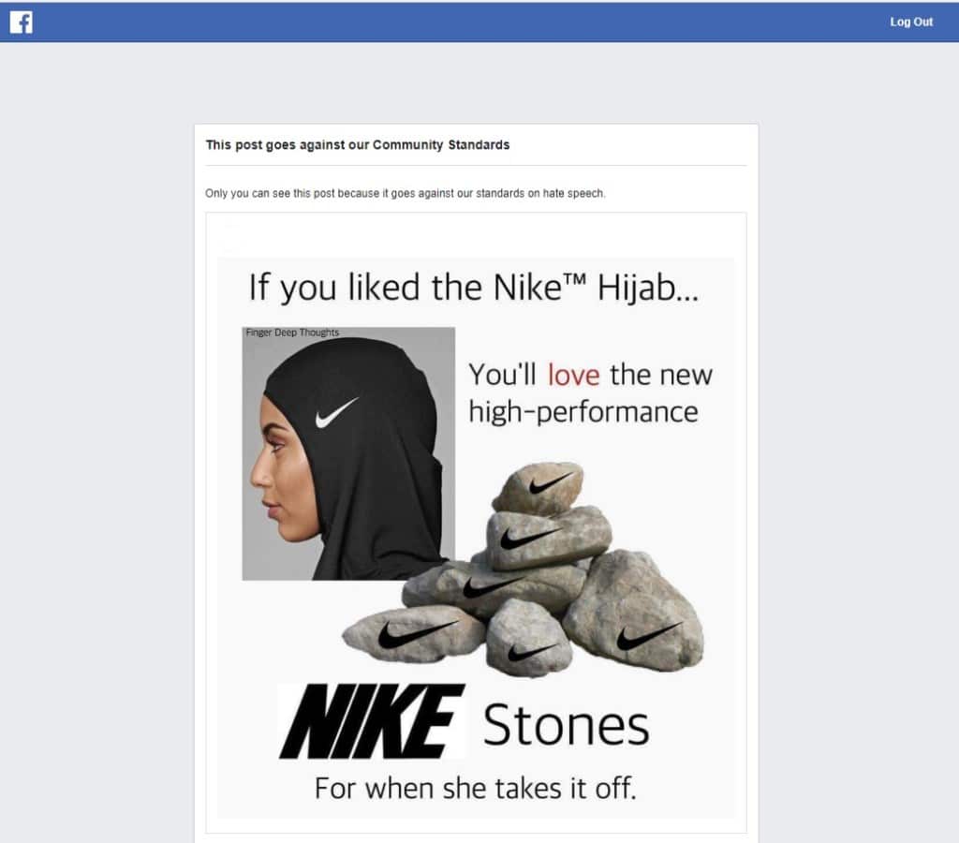This screenshot has width=959, height=843.
Task: Click the trademark TM symbol in headline
Action: (x=574, y=279)
